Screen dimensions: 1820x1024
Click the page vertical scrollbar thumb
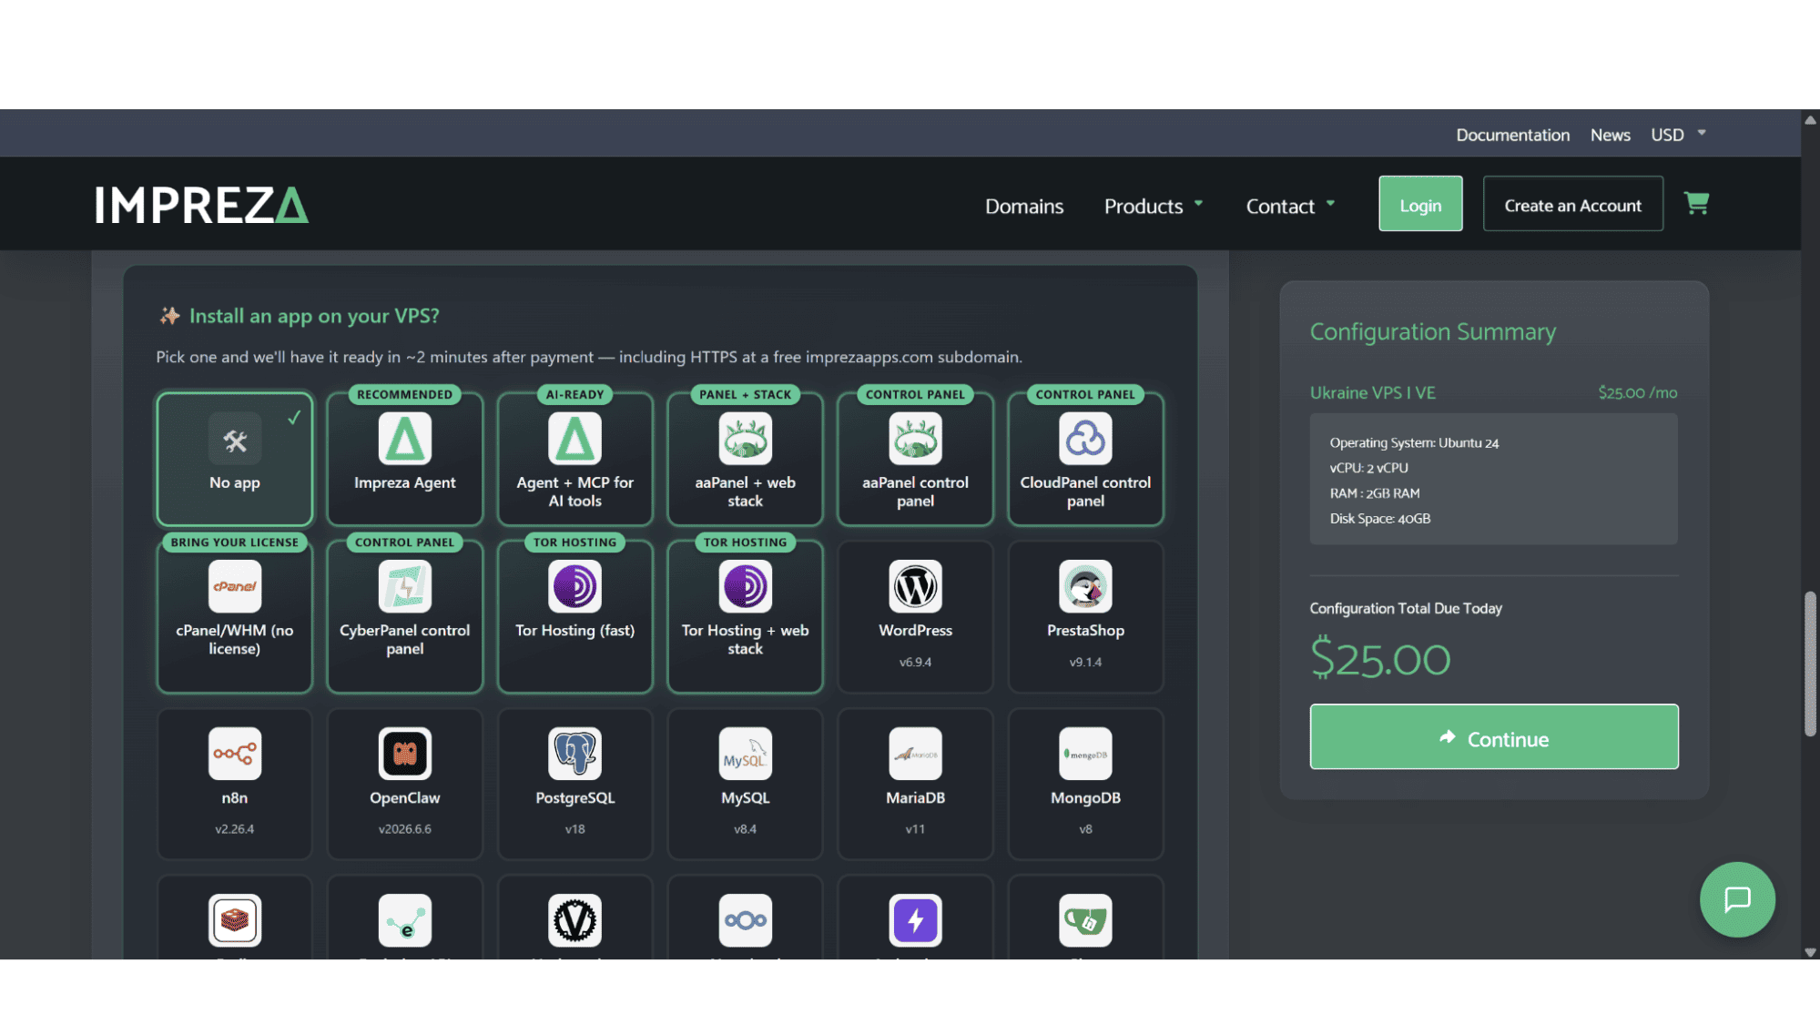[1810, 664]
